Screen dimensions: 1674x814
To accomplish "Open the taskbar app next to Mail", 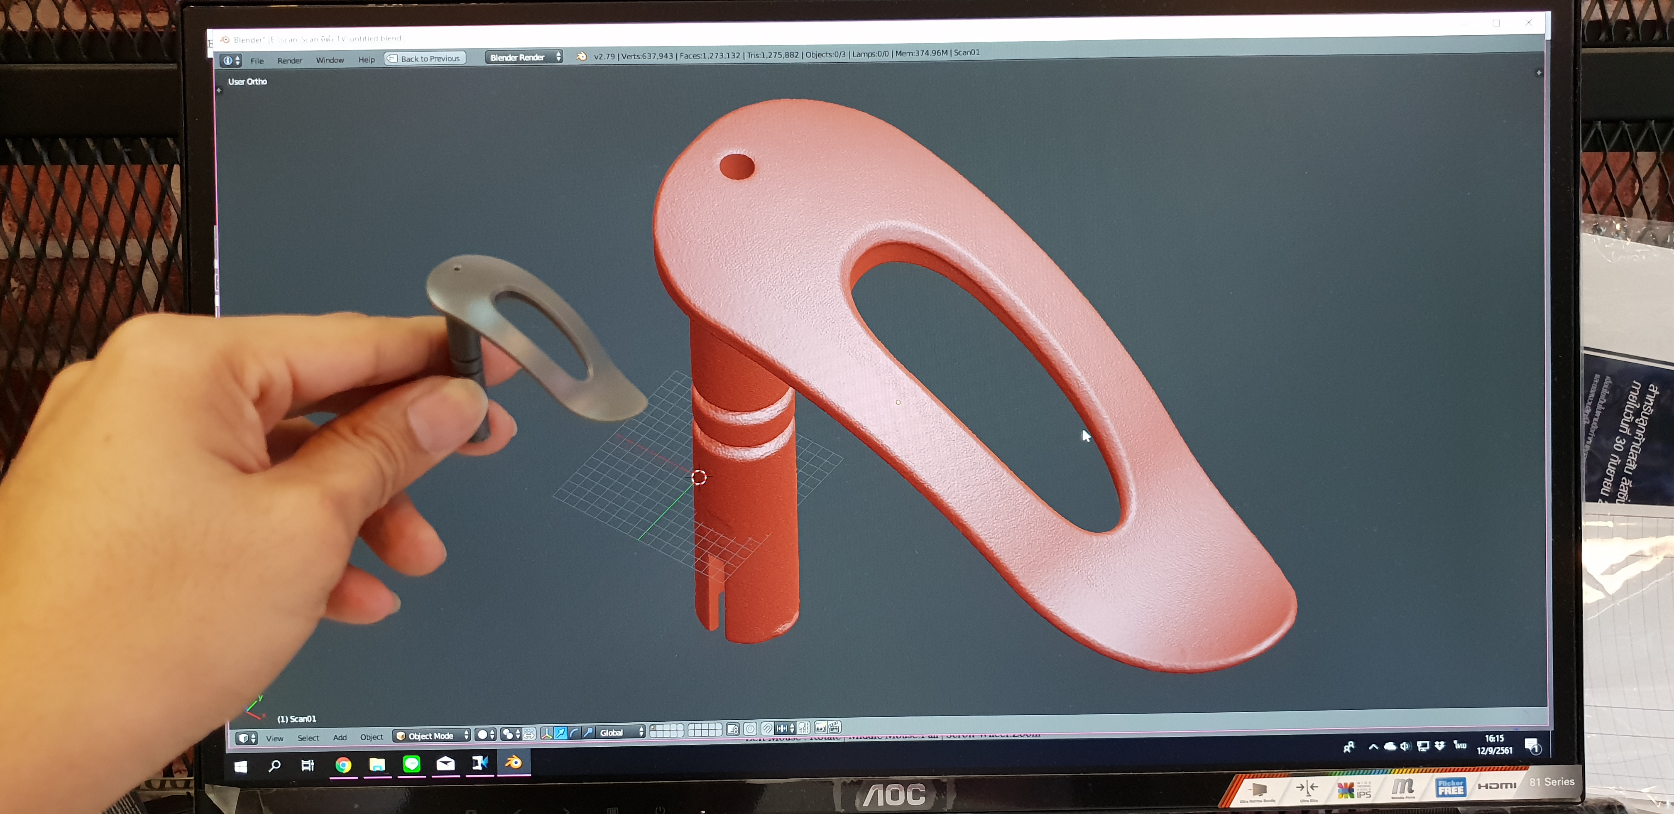I will pyautogui.click(x=480, y=763).
